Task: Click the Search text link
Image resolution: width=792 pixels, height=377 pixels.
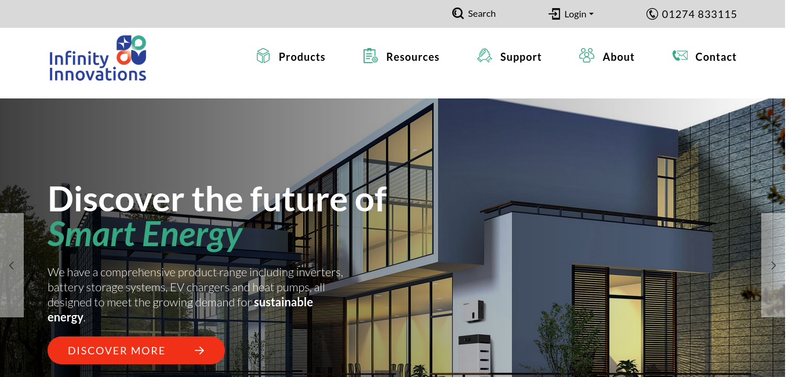Action: coord(482,13)
